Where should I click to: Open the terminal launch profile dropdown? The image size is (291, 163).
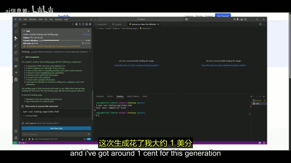(254, 96)
